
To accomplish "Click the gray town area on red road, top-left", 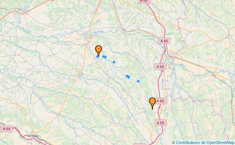I will 24,11.
